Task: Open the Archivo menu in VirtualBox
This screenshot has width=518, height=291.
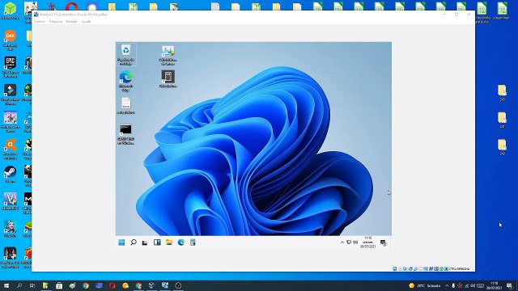Action: [40, 22]
